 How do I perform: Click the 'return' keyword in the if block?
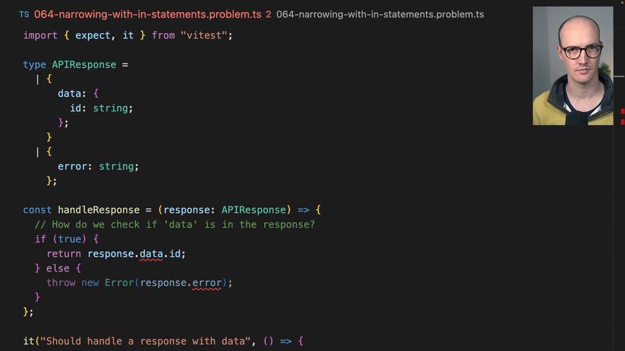(64, 253)
